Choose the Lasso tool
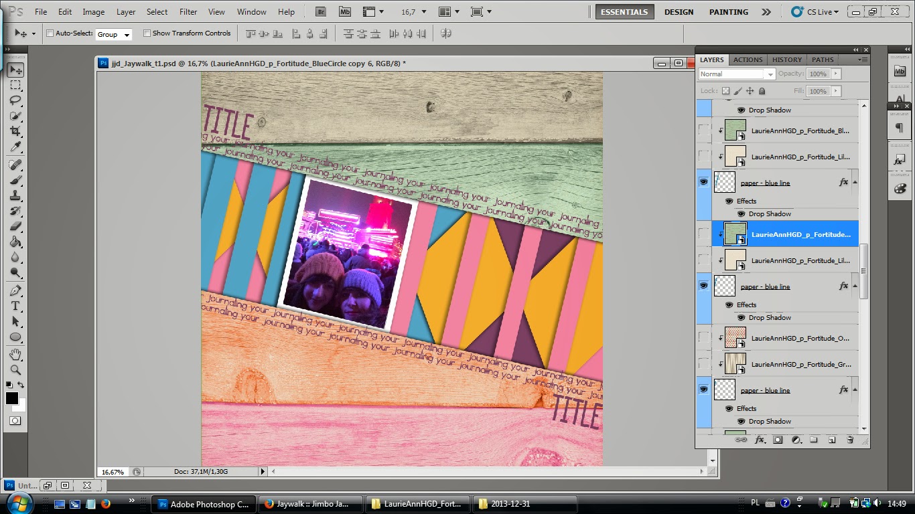 tap(15, 100)
